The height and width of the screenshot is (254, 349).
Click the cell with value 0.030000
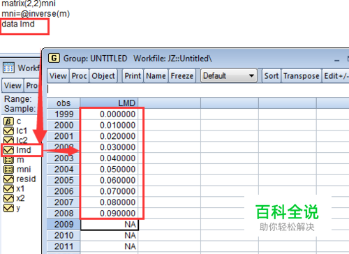pos(109,147)
